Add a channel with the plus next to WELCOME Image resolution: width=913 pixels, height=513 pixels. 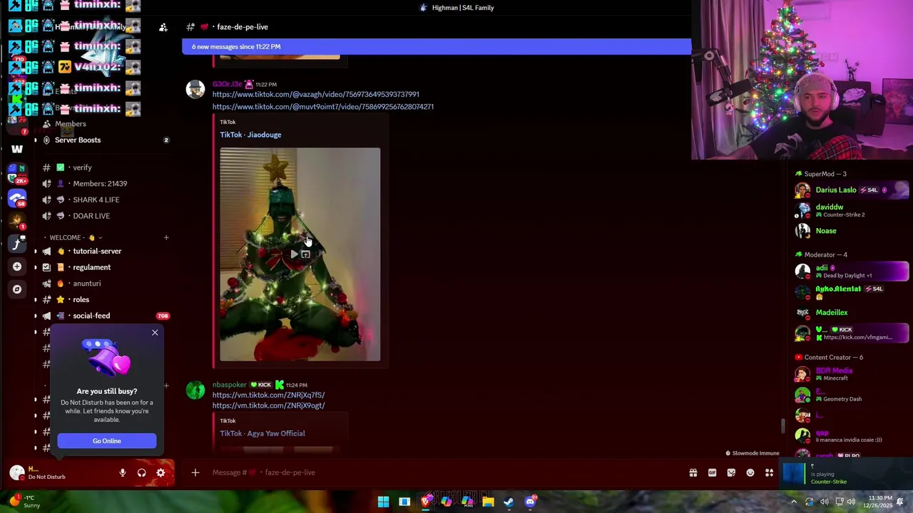(x=166, y=238)
